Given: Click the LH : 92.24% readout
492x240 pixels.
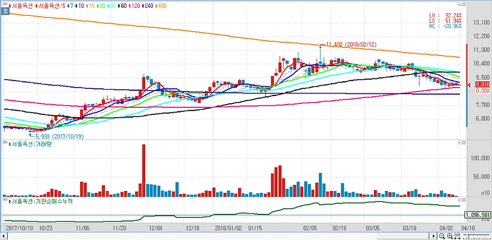Looking at the screenshot, I should [445, 15].
